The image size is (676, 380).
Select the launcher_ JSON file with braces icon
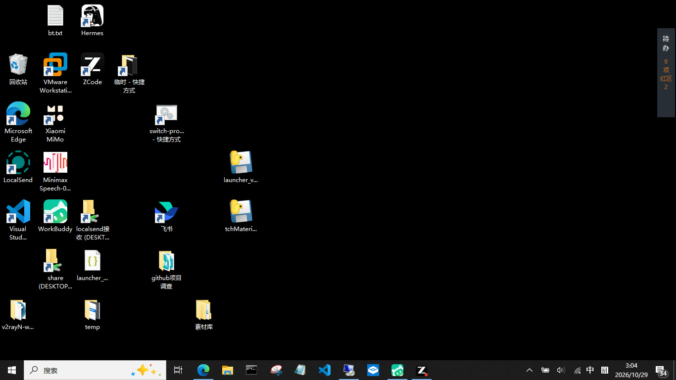point(93,265)
